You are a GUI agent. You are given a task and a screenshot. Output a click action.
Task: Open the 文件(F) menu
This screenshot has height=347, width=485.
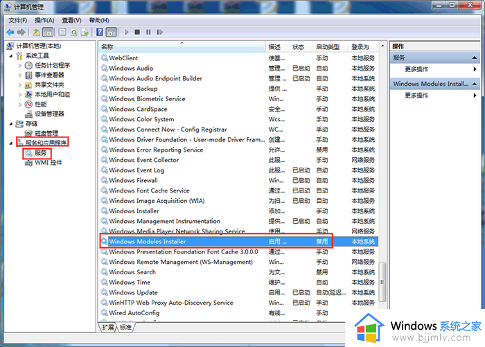17,20
